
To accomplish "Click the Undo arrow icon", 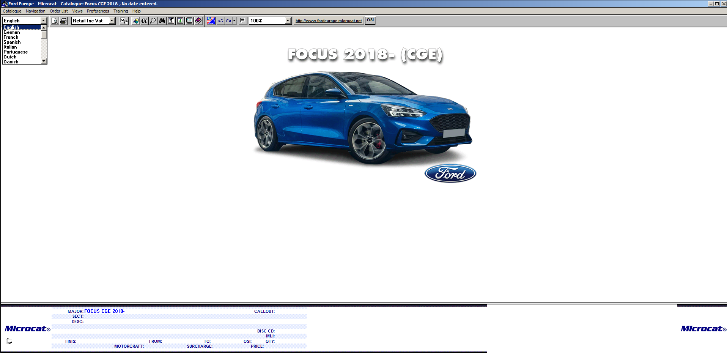I will click(x=220, y=20).
